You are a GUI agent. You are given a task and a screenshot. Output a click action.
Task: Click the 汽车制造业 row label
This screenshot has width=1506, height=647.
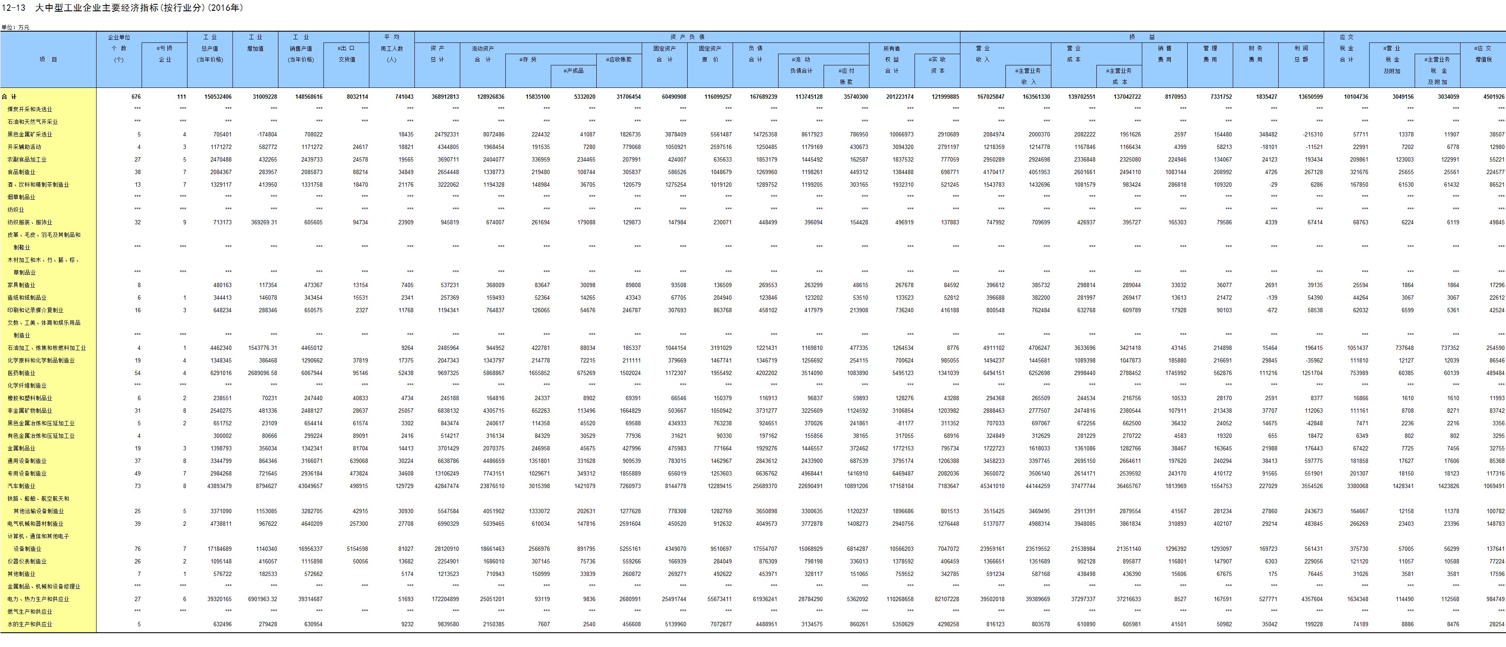click(21, 486)
